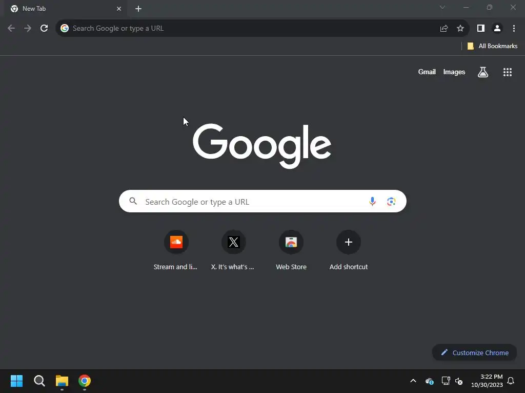Image resolution: width=525 pixels, height=393 pixels.
Task: Show hidden system tray icons
Action: coord(413,381)
